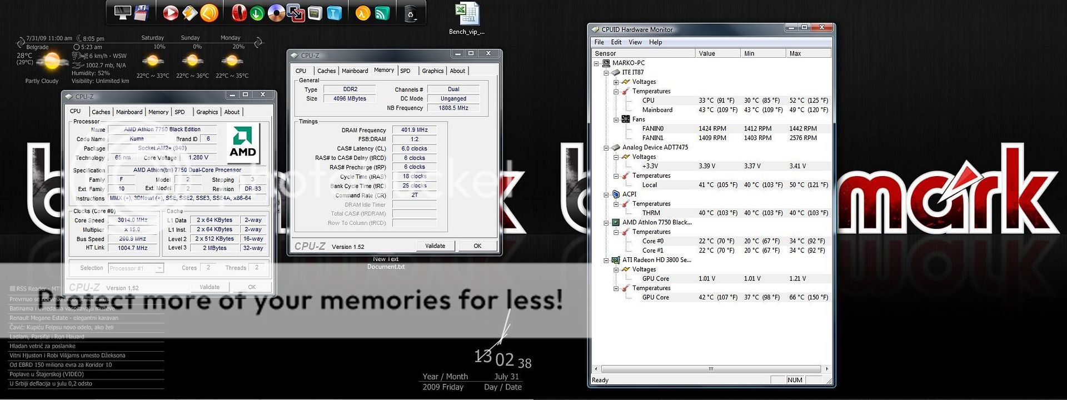Open the green download arrow icon
This screenshot has width=1067, height=400.
[x=257, y=13]
